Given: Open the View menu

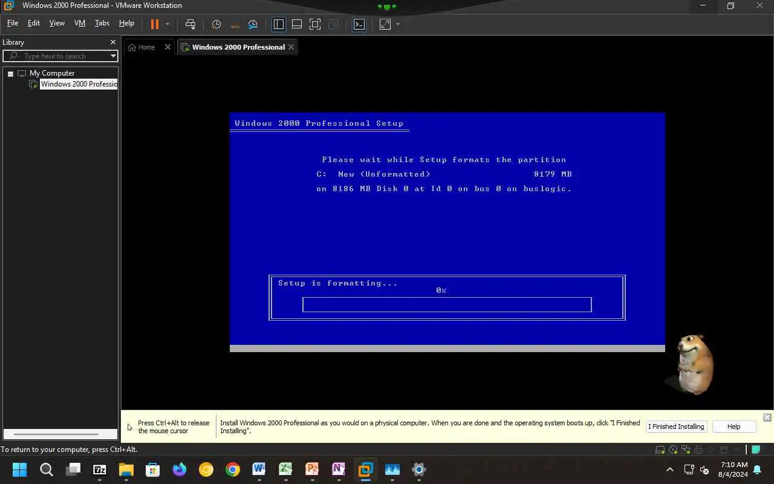Looking at the screenshot, I should 57,23.
